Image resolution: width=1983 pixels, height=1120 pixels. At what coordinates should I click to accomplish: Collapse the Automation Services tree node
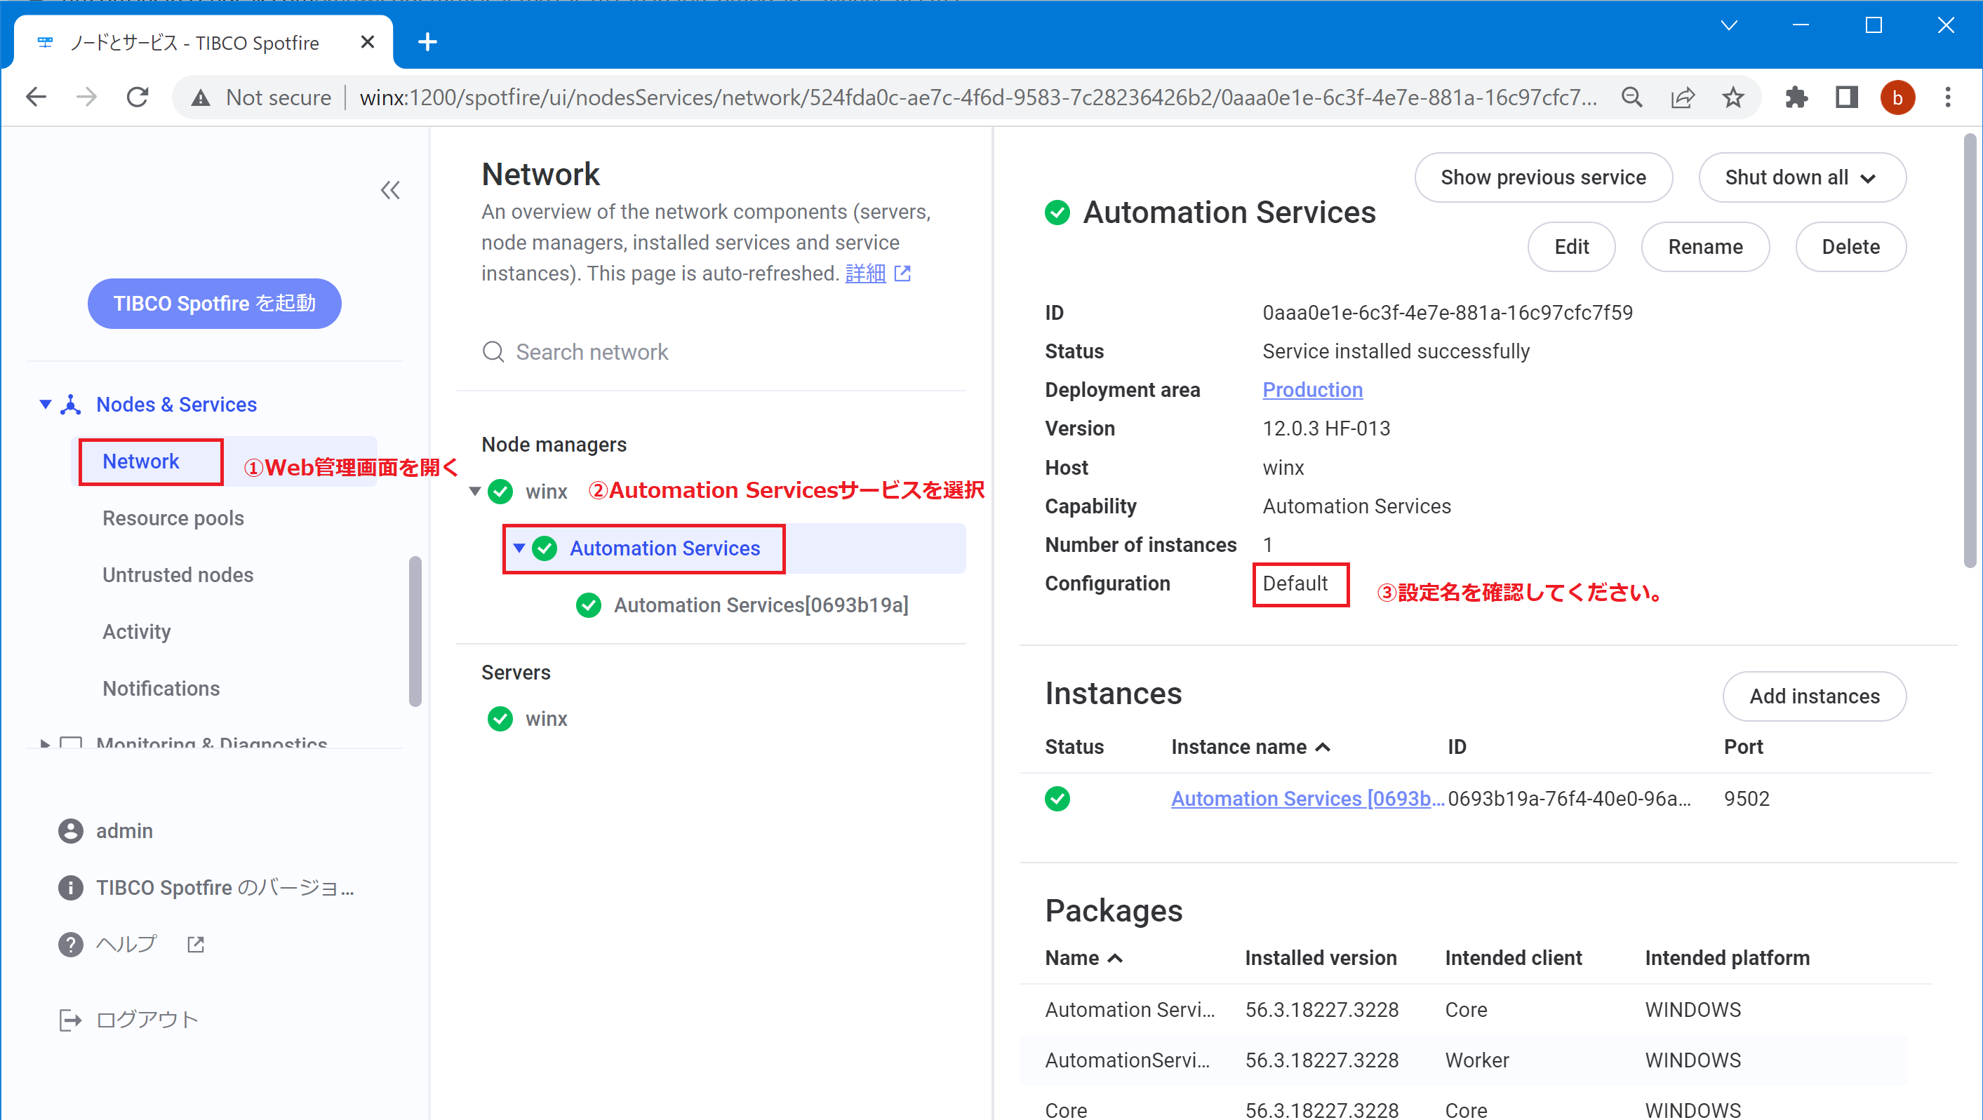tap(519, 548)
